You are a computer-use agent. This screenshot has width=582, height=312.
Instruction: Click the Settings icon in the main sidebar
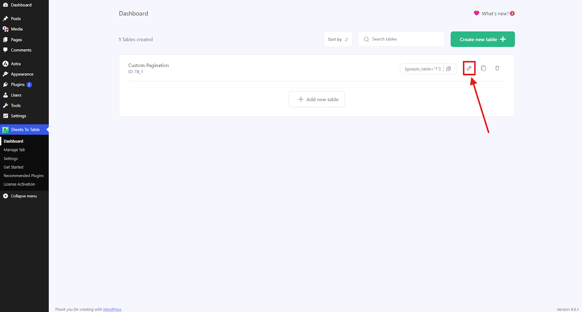pos(5,116)
